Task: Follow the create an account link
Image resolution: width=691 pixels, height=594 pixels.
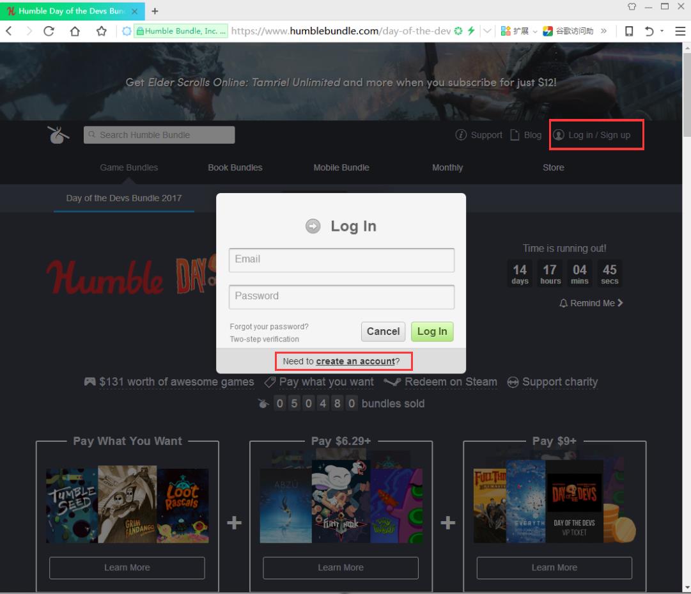Action: (355, 361)
